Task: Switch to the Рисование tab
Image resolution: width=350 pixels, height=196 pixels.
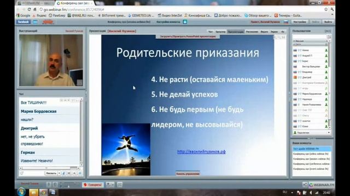Action: (x=252, y=32)
